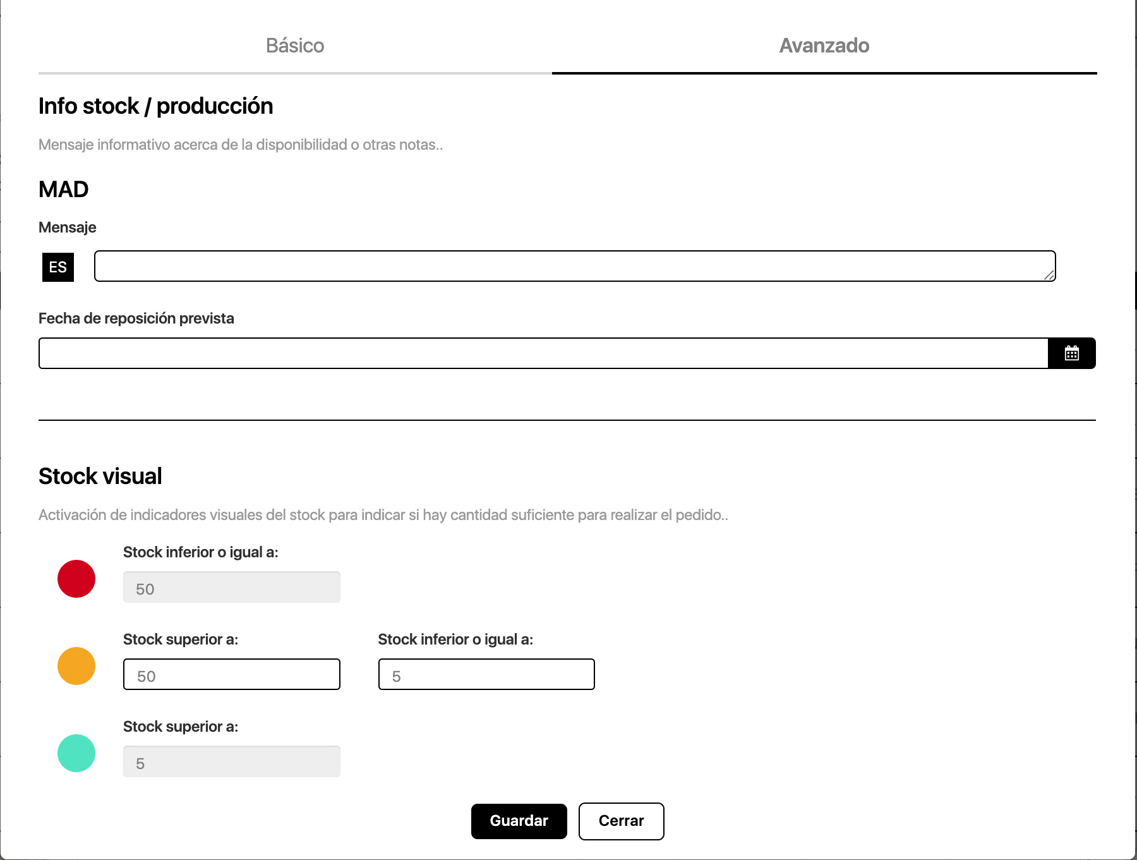Click the Mensaje label

pos(68,227)
